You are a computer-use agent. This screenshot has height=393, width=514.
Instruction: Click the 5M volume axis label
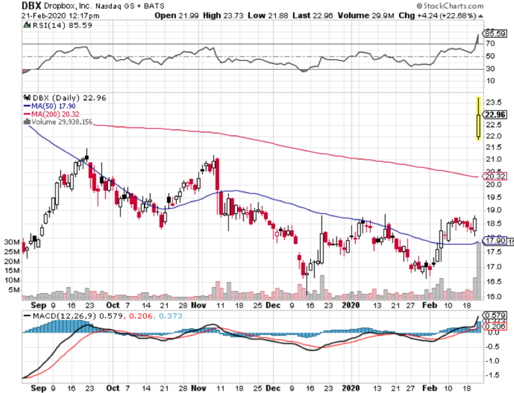coord(14,290)
